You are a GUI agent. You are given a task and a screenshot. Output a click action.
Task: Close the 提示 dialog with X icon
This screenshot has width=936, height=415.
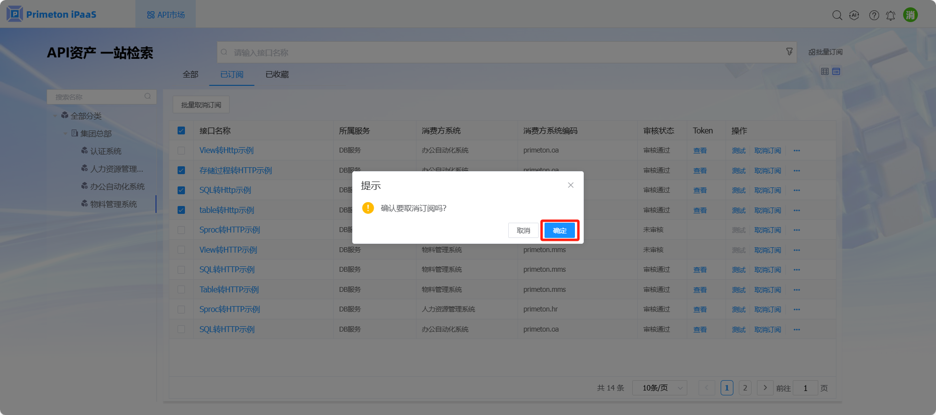[x=571, y=185]
